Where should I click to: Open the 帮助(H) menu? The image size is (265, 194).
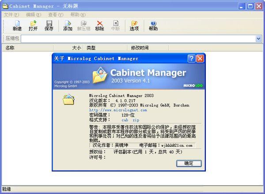pos(78,15)
